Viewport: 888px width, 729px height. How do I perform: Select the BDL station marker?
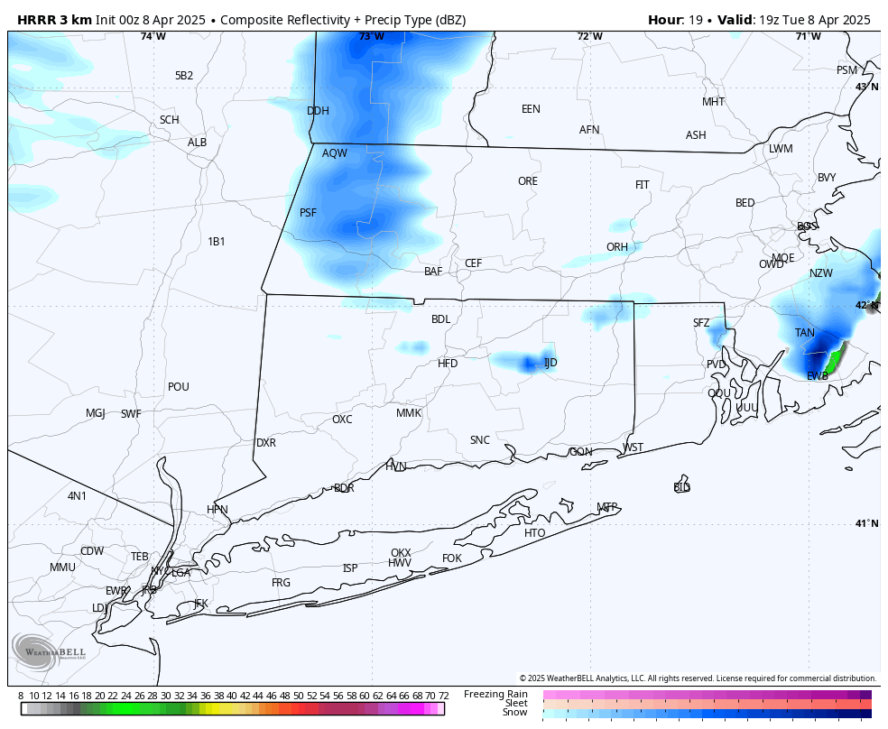point(440,319)
